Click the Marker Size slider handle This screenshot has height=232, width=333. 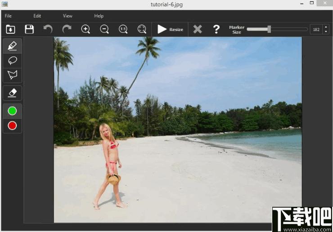point(269,29)
